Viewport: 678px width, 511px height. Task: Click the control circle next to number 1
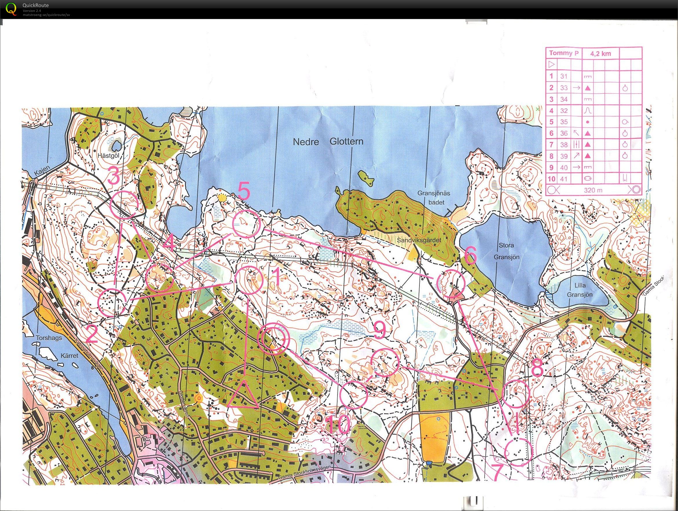click(x=249, y=280)
